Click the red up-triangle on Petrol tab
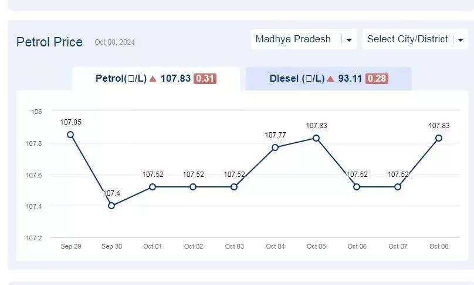 [x=153, y=79]
